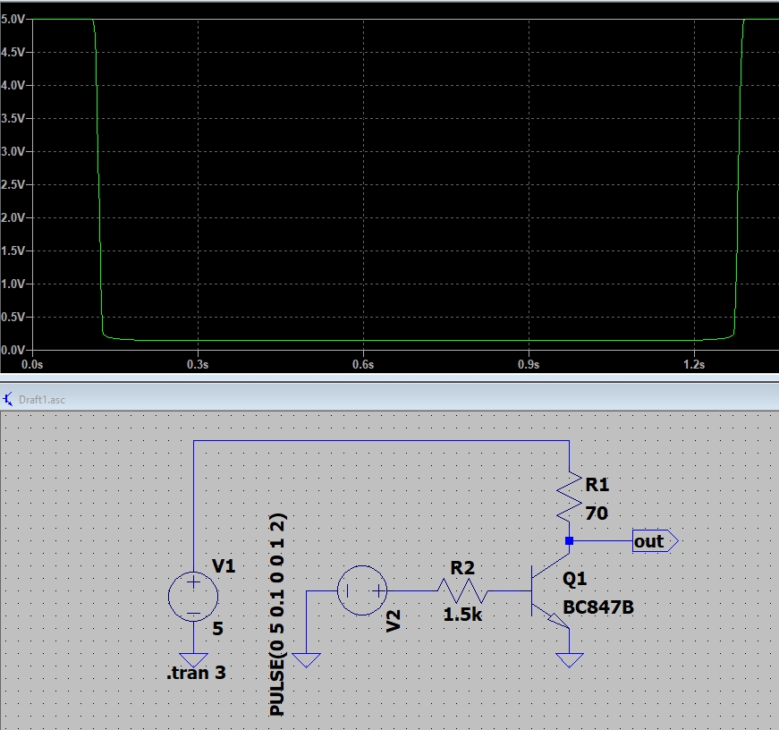Click the 0.0V label on the vertical axis
The image size is (779, 730).
(x=13, y=350)
